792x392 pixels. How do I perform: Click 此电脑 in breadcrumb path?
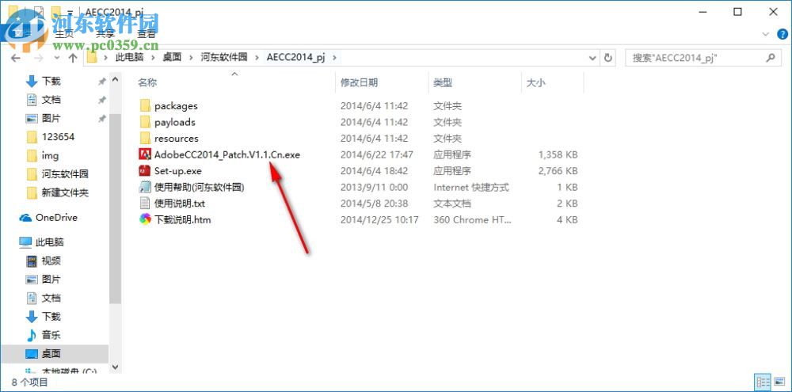coord(129,58)
